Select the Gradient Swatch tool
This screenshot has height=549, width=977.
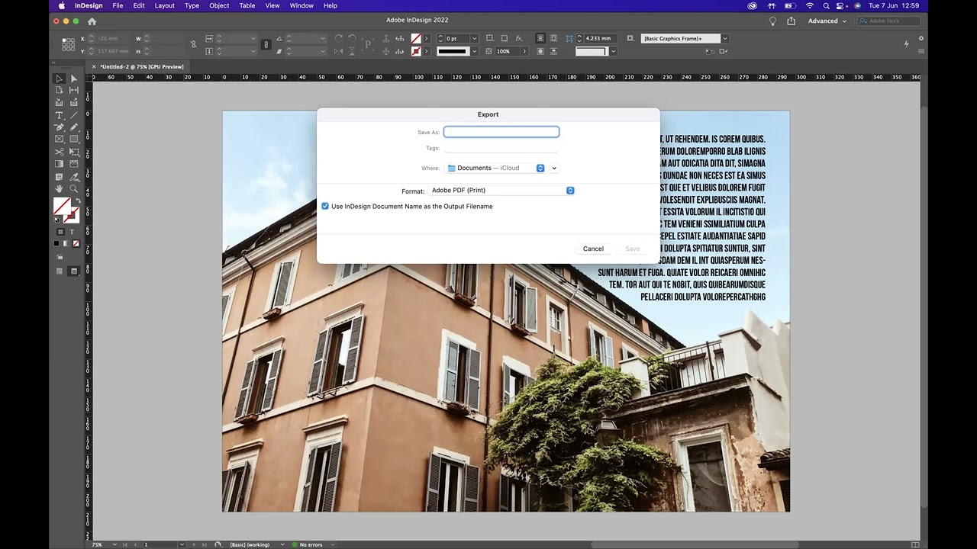pos(59,164)
